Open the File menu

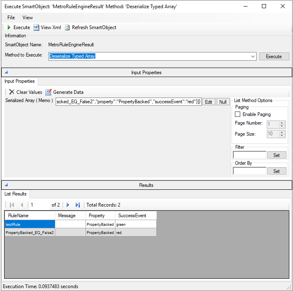[11, 18]
